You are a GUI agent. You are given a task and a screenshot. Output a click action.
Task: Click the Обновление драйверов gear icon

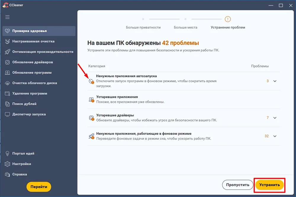pyautogui.click(x=7, y=62)
